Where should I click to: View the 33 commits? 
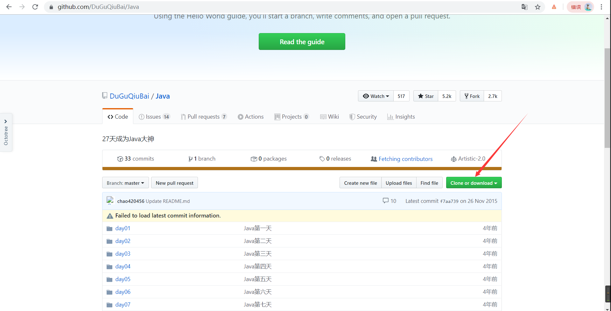point(136,159)
